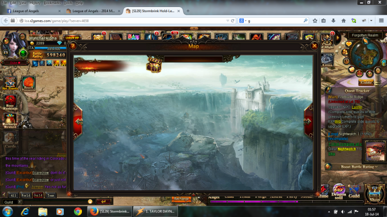The image size is (387, 217).
Task: Open the Hot Events icon
Action: 10,83
